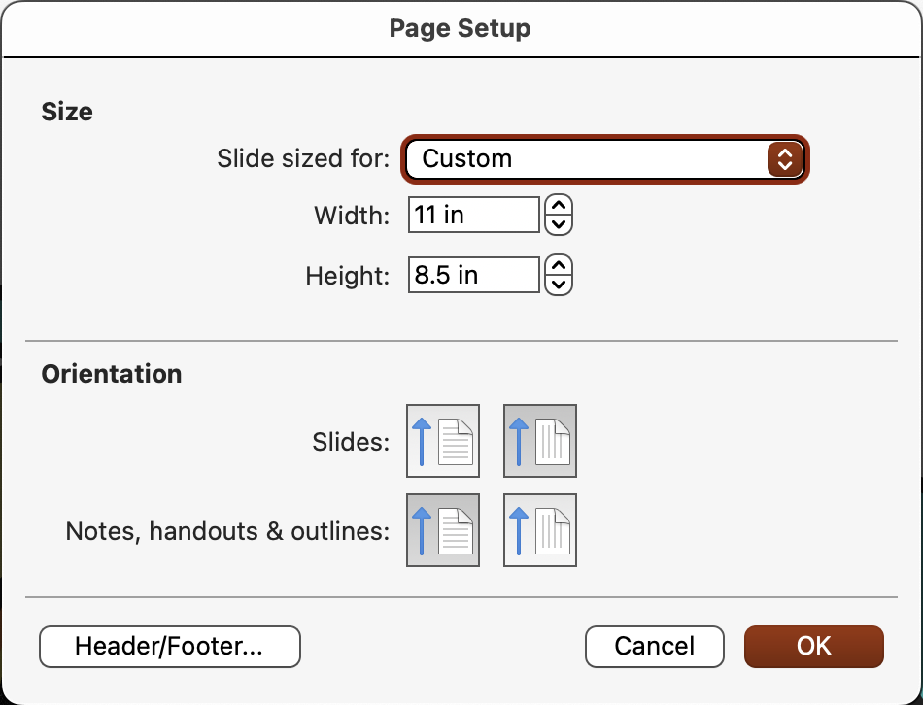923x705 pixels.
Task: Click the Page Setup title bar
Action: [x=461, y=28]
